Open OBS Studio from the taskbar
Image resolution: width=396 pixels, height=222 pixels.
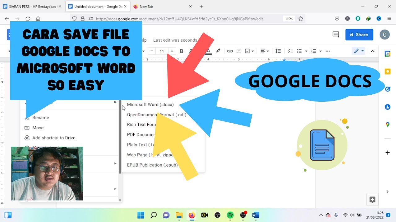pyautogui.click(x=217, y=215)
